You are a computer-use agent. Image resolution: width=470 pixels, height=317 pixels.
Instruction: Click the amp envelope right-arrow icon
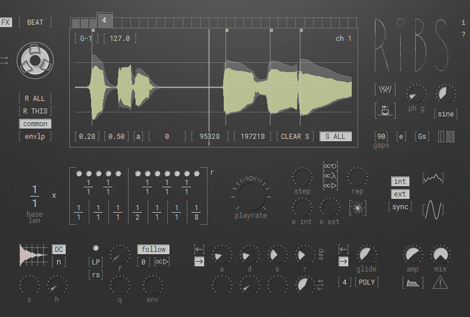[x=199, y=261]
